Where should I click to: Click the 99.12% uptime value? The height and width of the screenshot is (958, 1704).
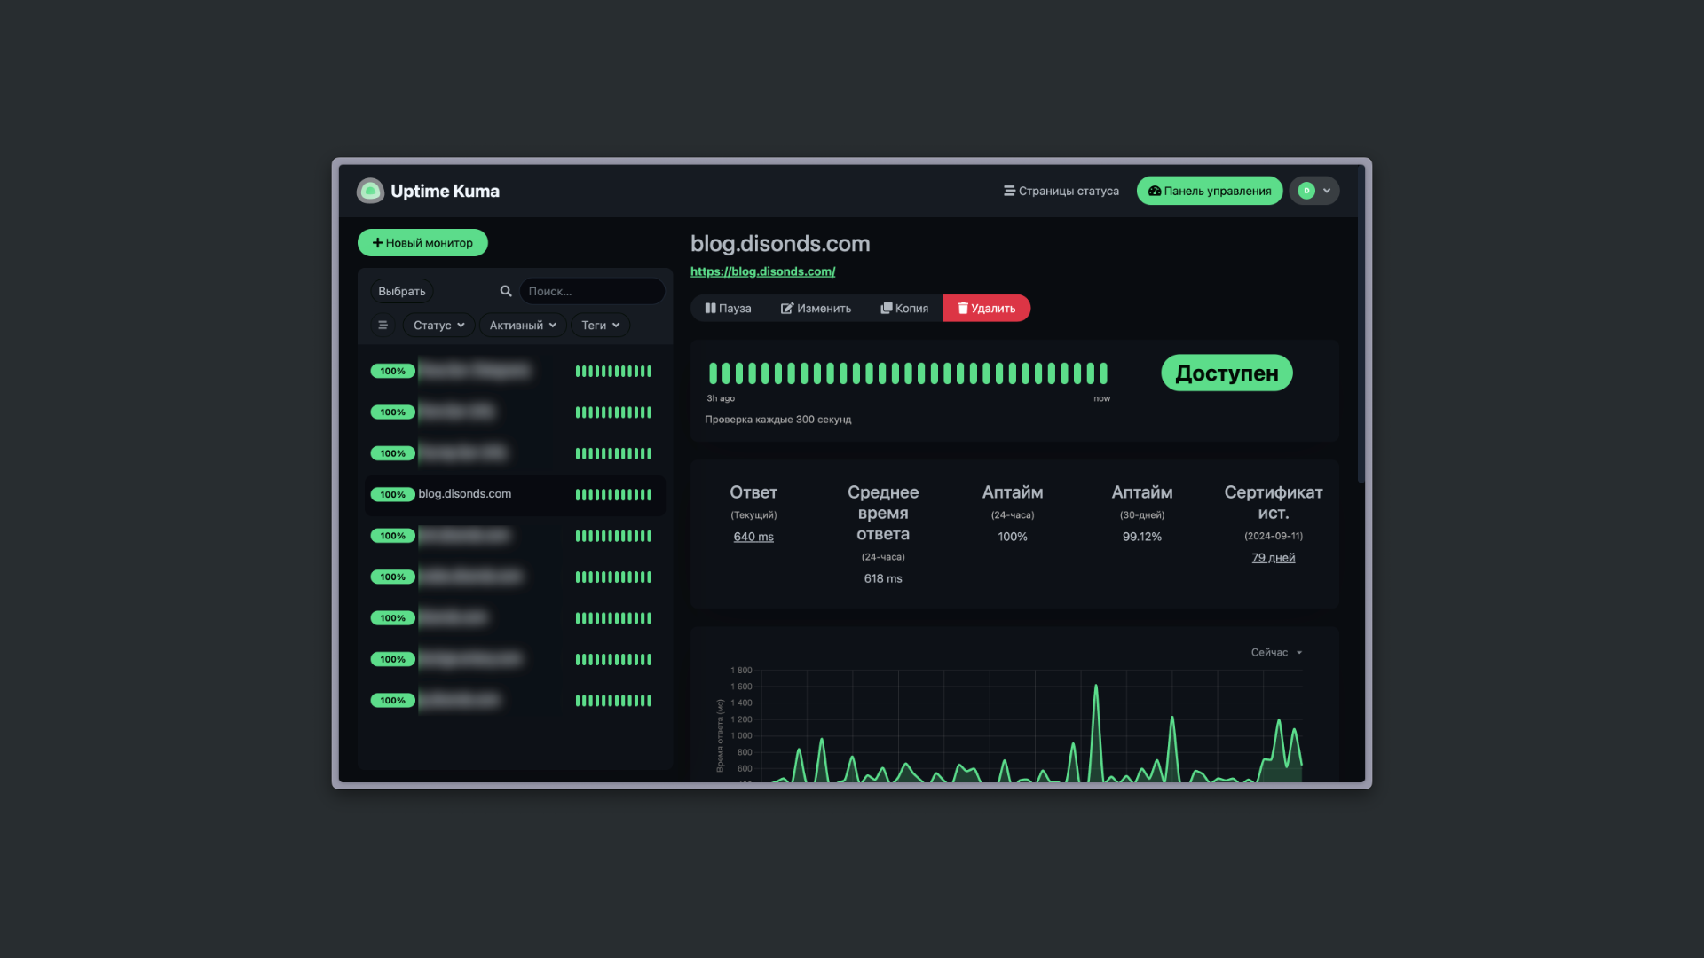(1142, 537)
